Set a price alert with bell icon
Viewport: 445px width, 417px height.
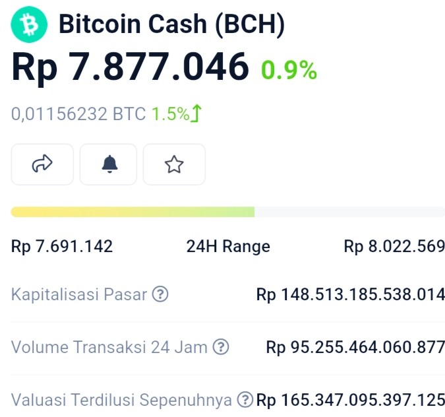coord(108,164)
